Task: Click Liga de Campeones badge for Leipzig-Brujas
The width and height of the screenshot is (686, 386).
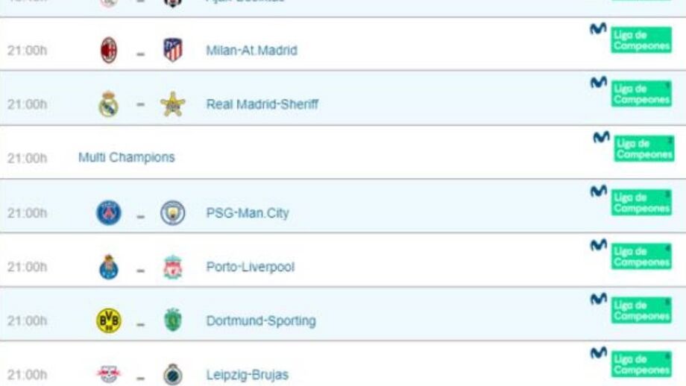Action: pos(641,364)
